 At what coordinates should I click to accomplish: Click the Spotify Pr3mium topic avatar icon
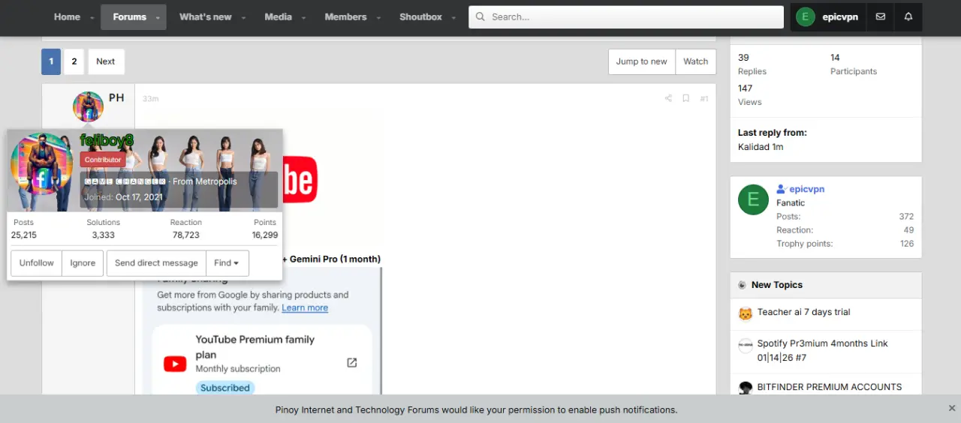click(x=746, y=345)
